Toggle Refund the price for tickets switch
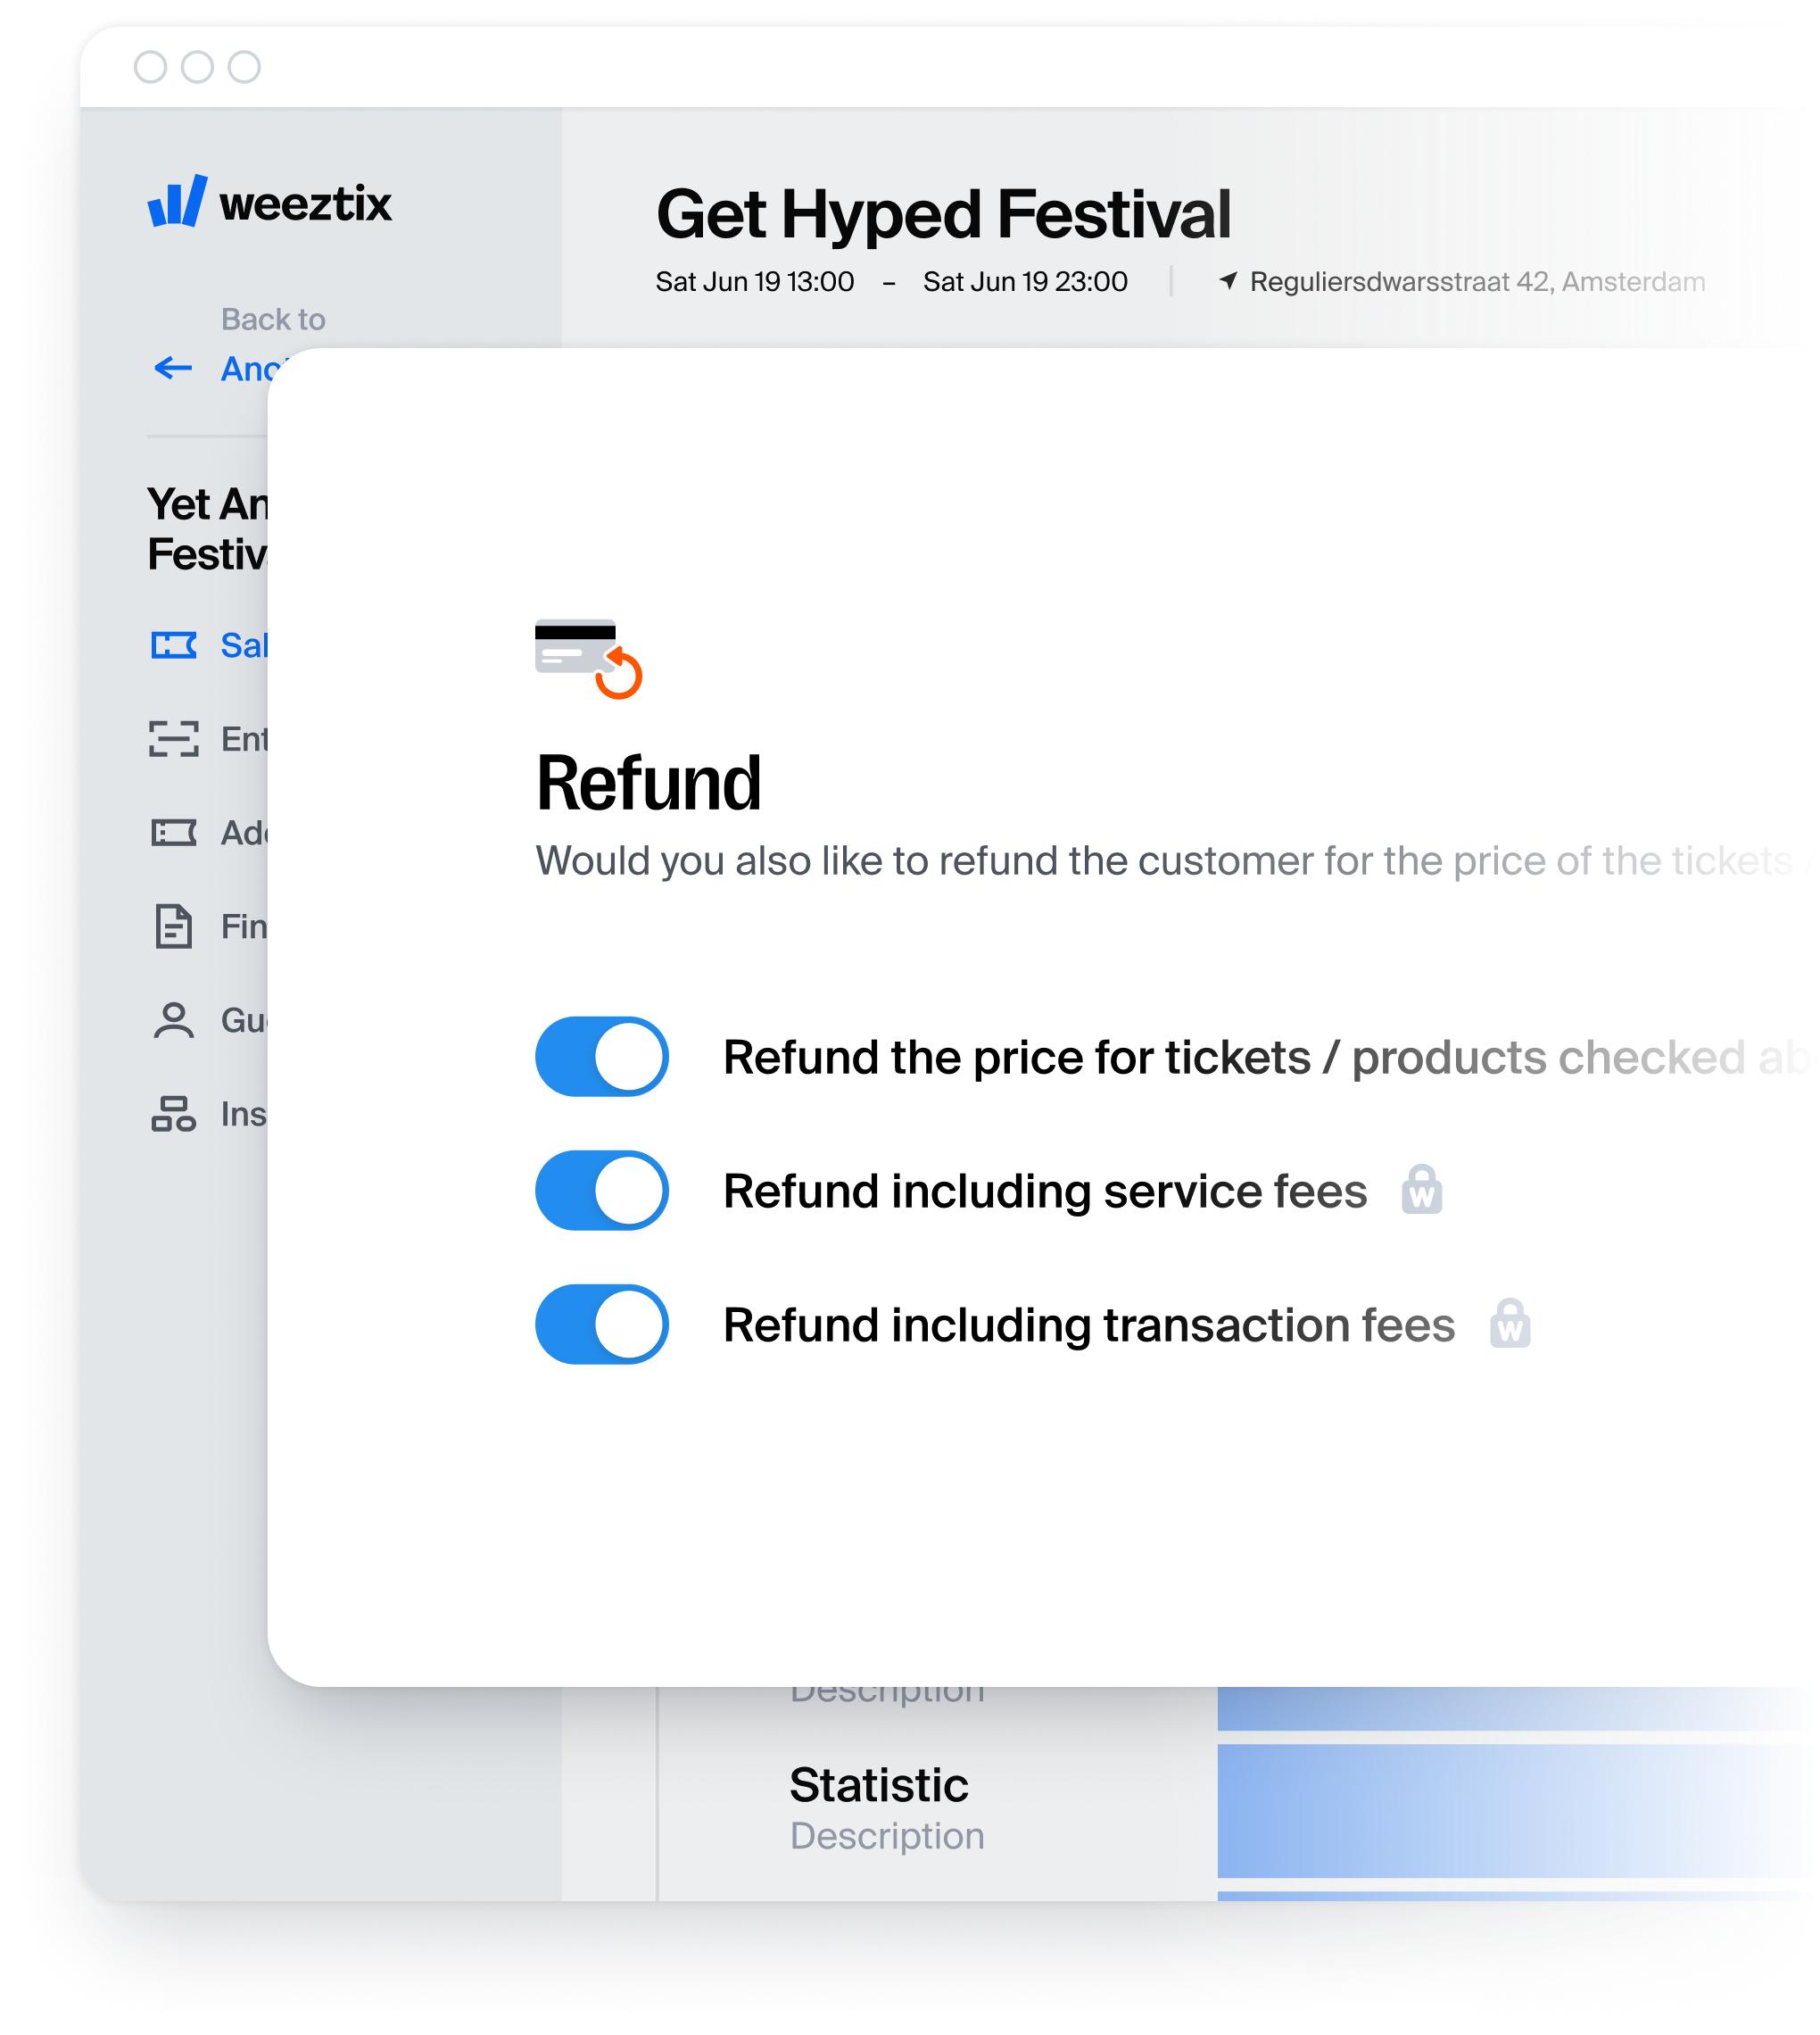 (x=602, y=1057)
